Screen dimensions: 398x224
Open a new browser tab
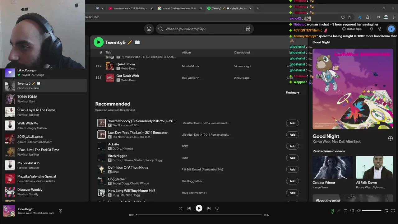(x=258, y=8)
